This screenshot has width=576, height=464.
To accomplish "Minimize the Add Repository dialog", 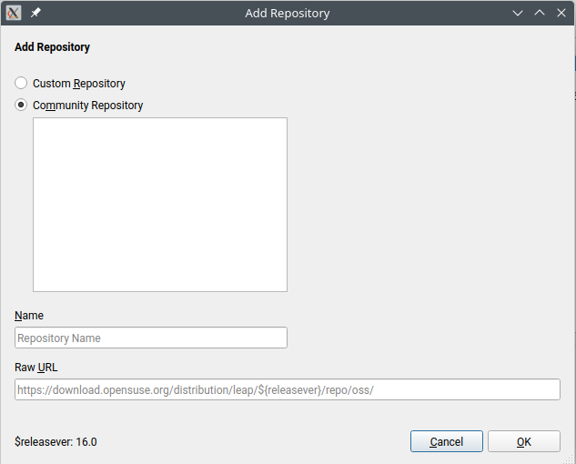I will click(518, 14).
